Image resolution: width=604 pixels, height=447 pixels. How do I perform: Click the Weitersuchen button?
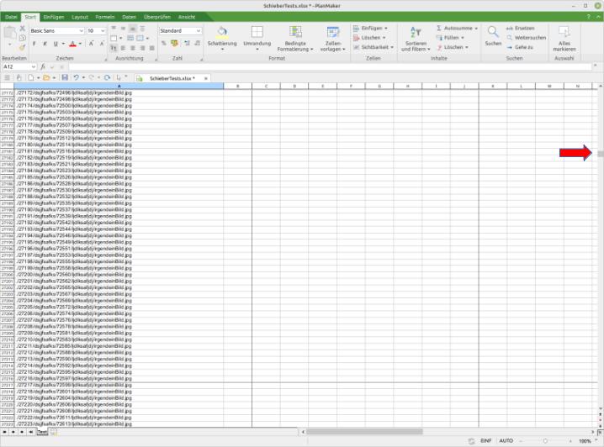tap(527, 38)
